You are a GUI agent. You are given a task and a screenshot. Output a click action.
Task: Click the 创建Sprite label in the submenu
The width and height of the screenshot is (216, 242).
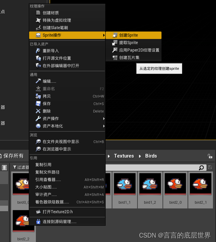pyautogui.click(x=128, y=35)
